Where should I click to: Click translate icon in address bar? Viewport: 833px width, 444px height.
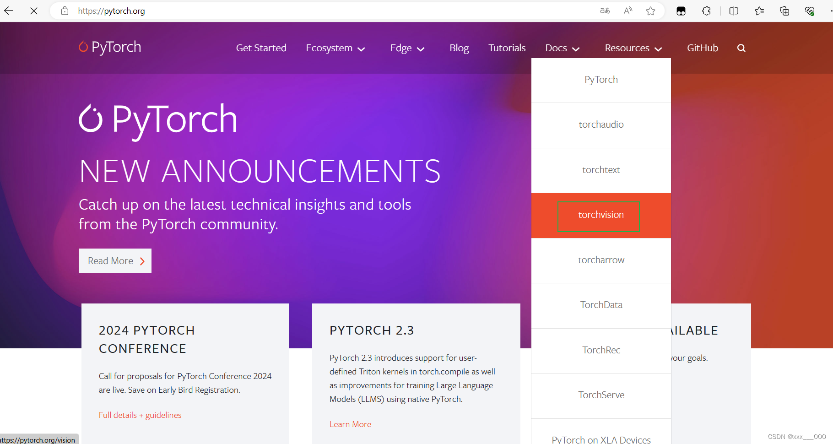click(x=605, y=11)
